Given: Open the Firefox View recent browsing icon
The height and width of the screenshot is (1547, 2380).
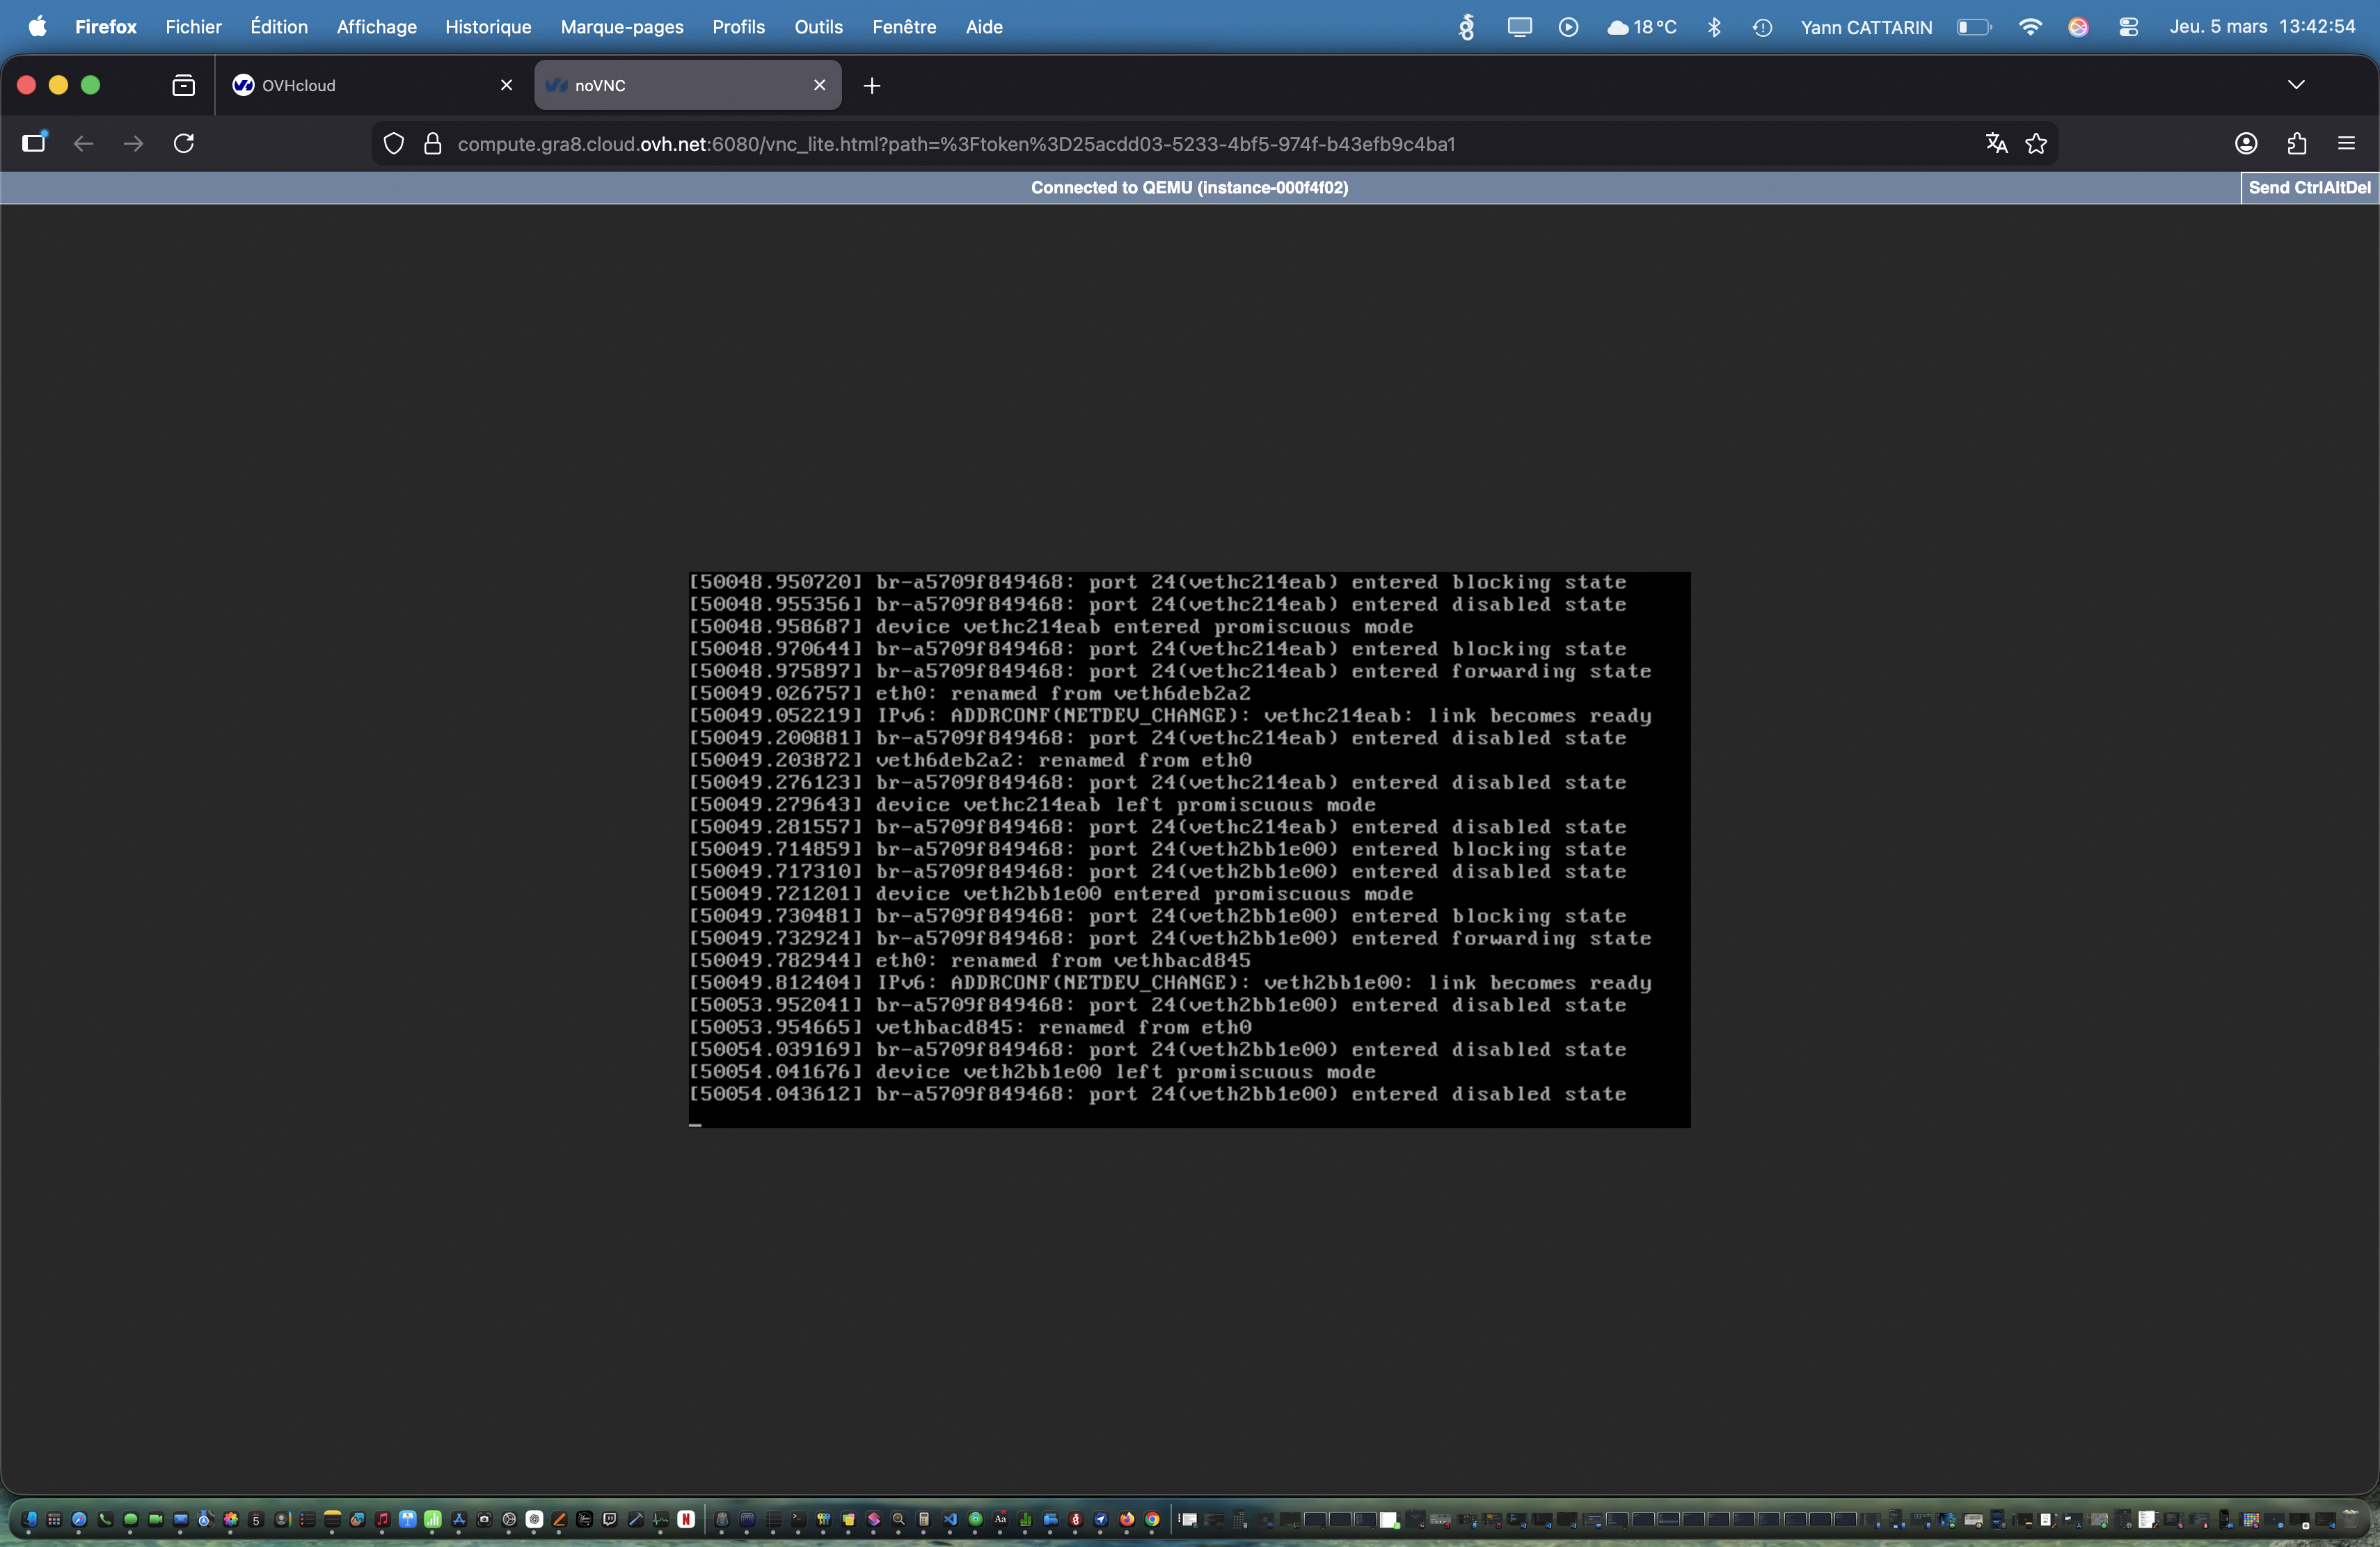Looking at the screenshot, I should point(183,86).
